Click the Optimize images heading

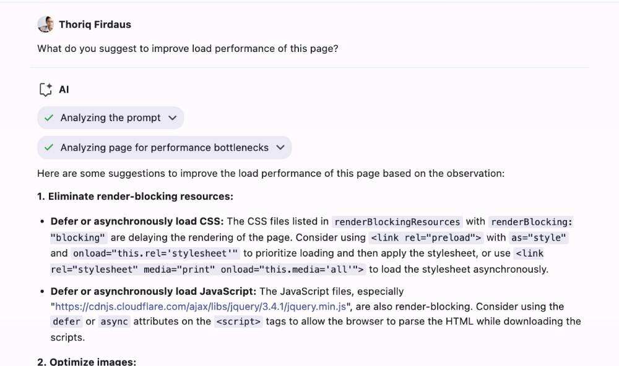click(87, 362)
